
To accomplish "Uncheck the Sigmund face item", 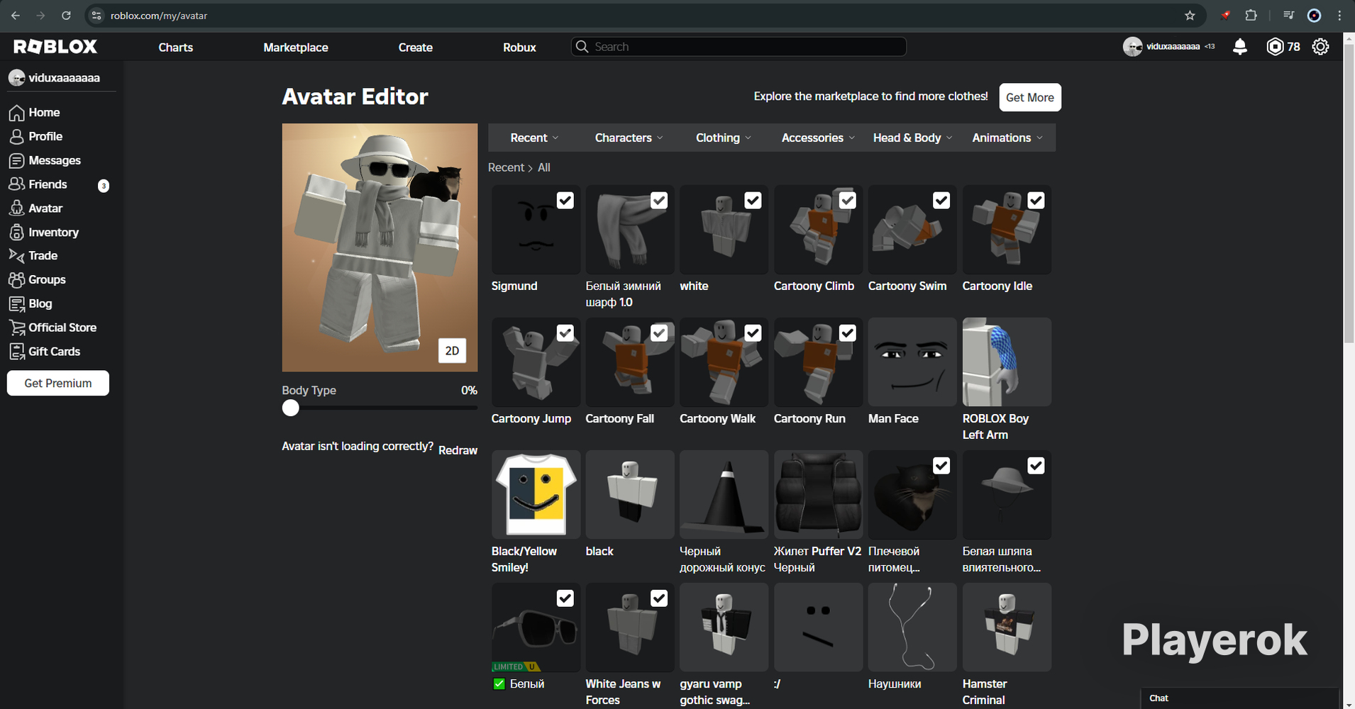I will pos(565,201).
